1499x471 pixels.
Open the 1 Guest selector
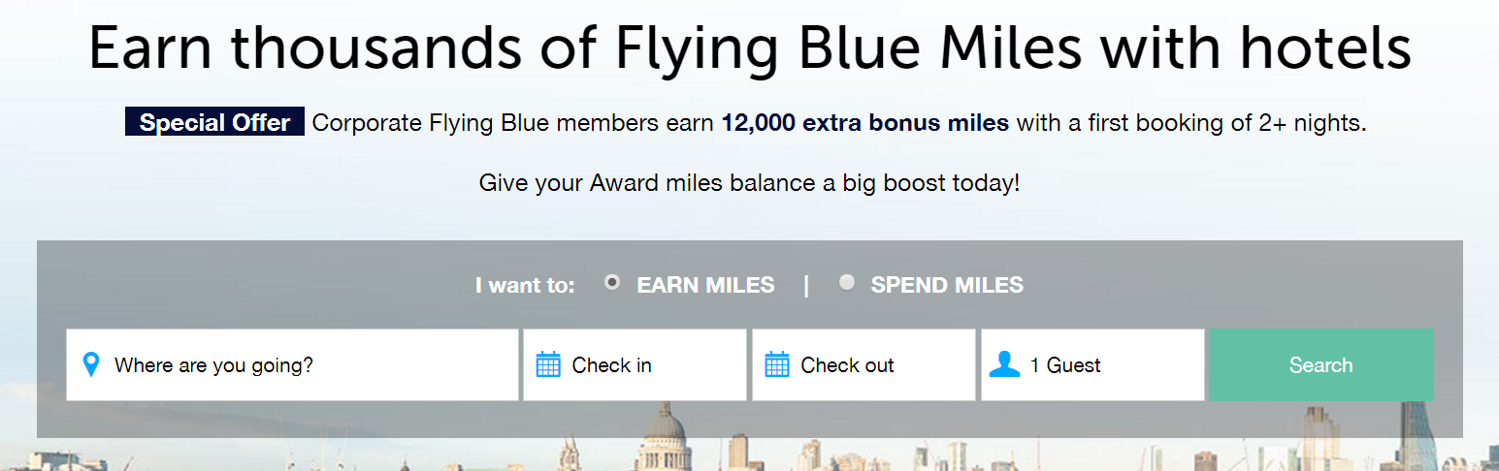[x=1092, y=364]
